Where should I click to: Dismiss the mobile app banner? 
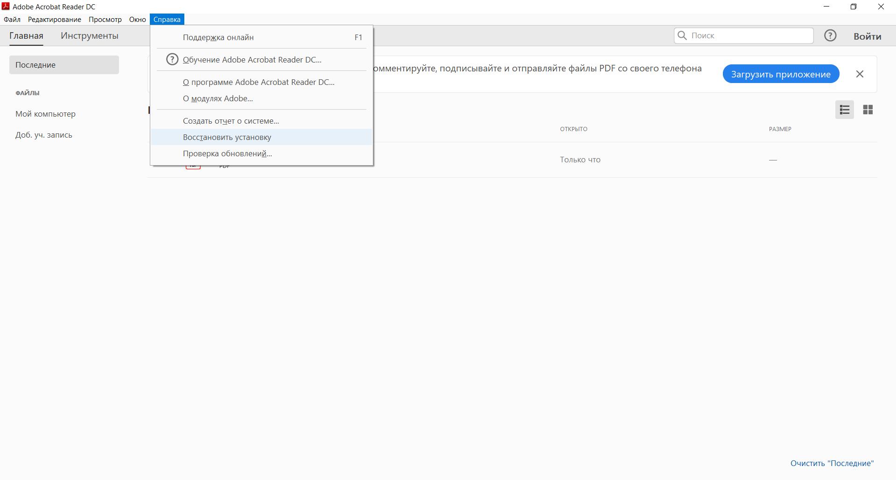tap(860, 74)
